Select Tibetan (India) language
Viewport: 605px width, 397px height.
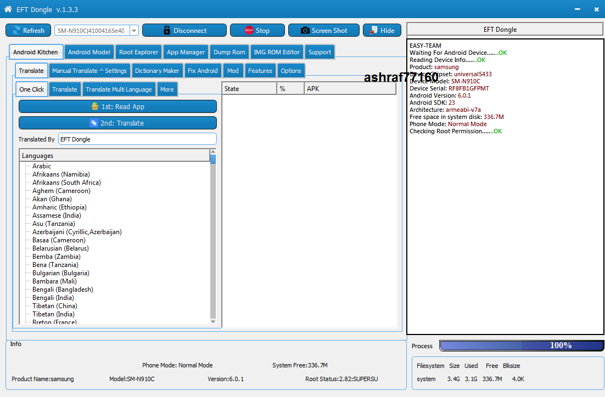53,314
